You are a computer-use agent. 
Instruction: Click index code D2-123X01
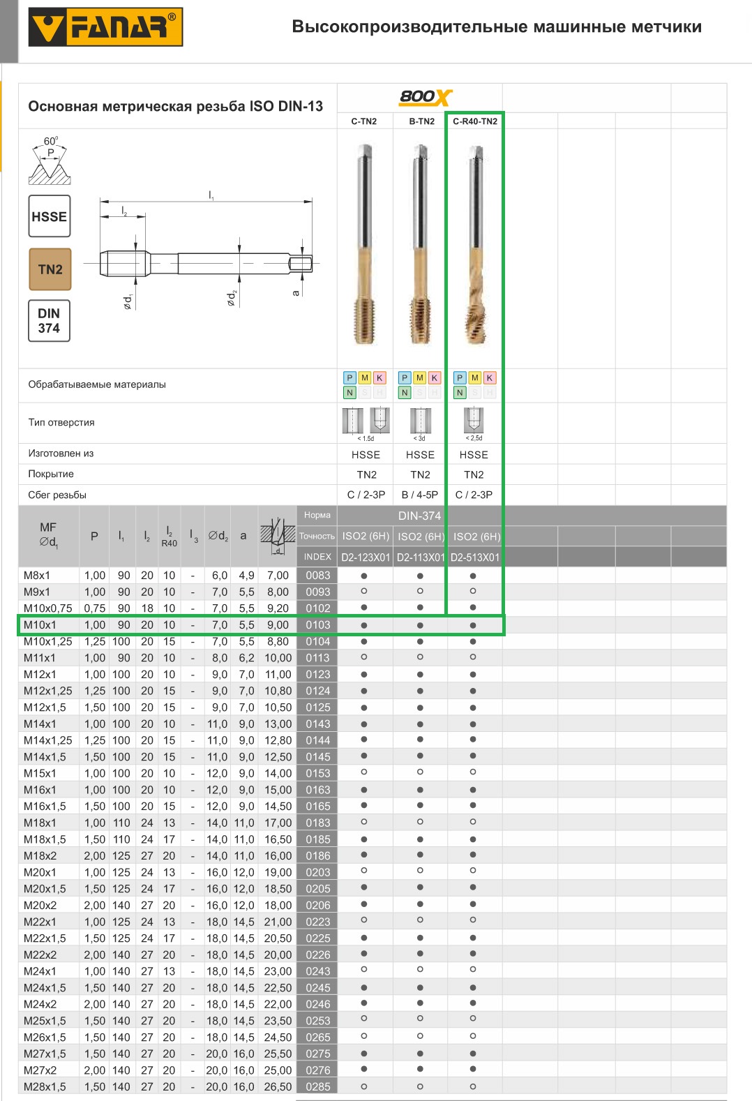tap(366, 557)
